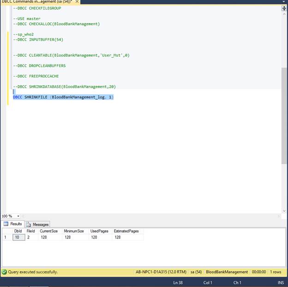The height and width of the screenshot is (287, 288).
Task: Select result row header number 1
Action: [7, 237]
